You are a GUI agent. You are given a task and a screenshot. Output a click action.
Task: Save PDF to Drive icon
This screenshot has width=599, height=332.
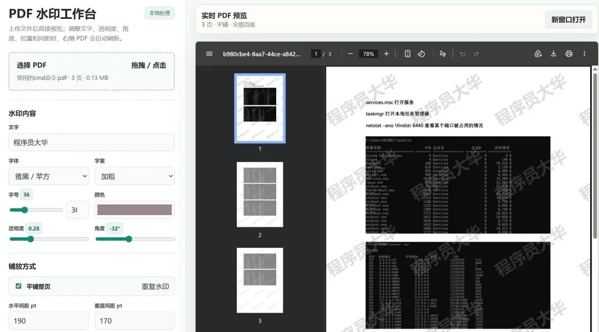click(538, 54)
